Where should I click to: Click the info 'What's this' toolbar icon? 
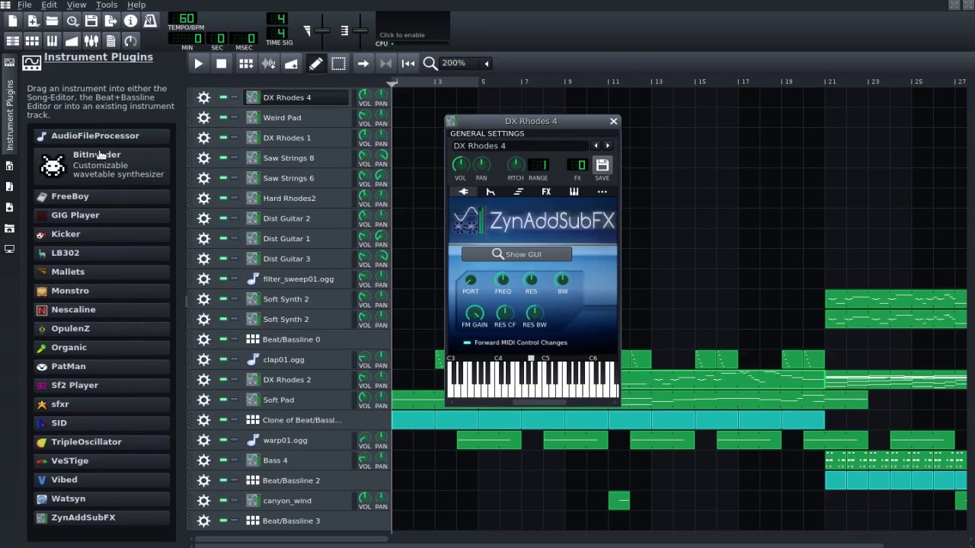pos(131,21)
